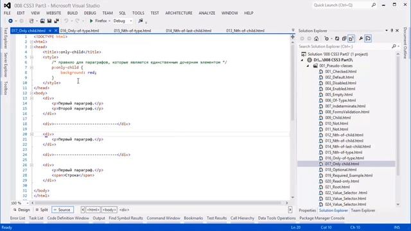Image resolution: width=411 pixels, height=231 pixels.
Task: Open the Team Explorer tab
Action: [363, 210]
